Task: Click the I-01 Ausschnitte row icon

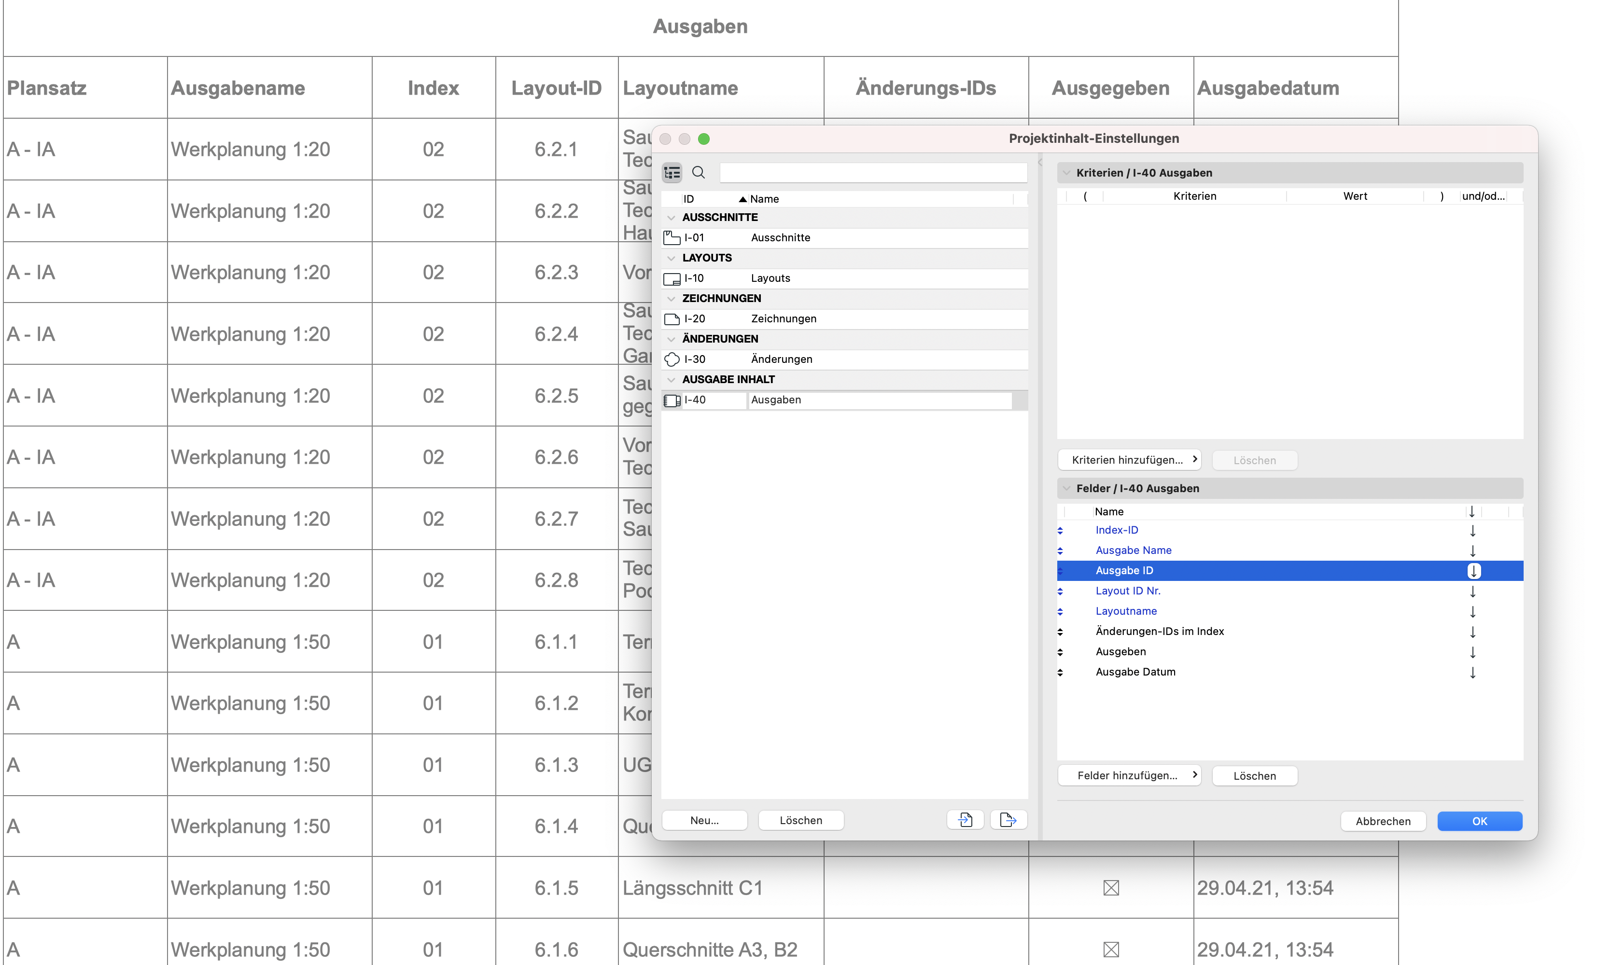Action: (672, 238)
